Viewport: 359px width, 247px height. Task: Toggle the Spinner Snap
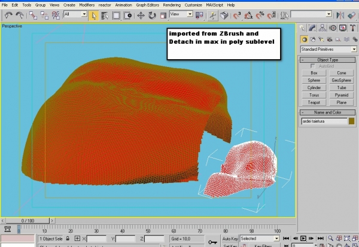[x=271, y=16]
